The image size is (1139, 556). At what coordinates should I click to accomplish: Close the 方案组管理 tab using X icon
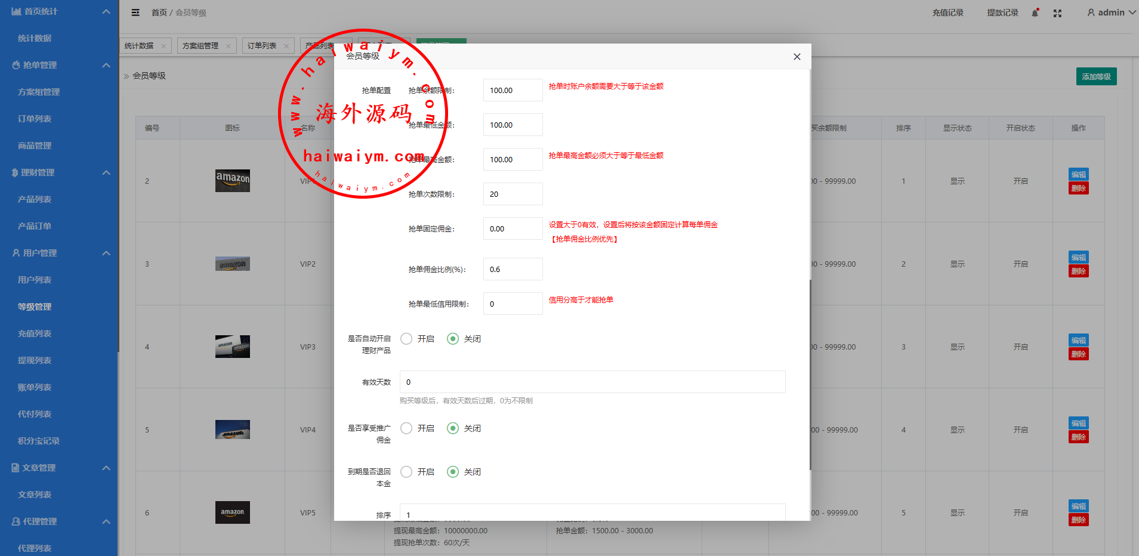tap(229, 46)
